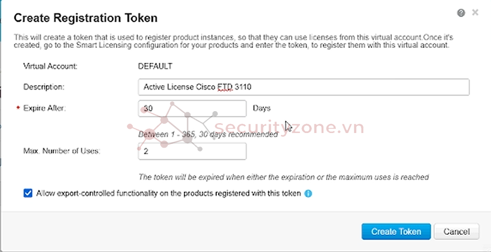Click the Max. Number of Uses label
The image size is (491, 252).
coord(62,151)
